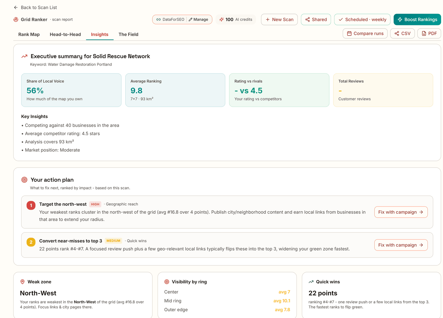Screen dimensions: 443x318
Task: Click the share icon in the Shared button
Action: pos(308,19)
